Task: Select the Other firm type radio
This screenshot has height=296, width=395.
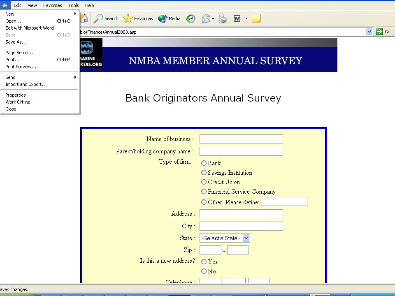Action: click(x=204, y=202)
